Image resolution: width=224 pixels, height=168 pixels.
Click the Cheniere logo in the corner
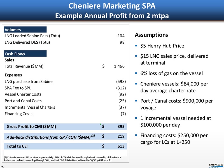coord(216,165)
